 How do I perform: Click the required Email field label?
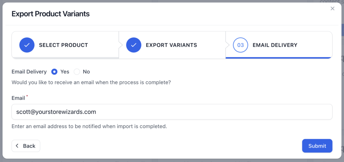pyautogui.click(x=18, y=98)
